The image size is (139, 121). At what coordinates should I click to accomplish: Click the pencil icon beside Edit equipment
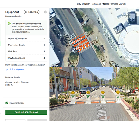pyautogui.click(x=7, y=69)
